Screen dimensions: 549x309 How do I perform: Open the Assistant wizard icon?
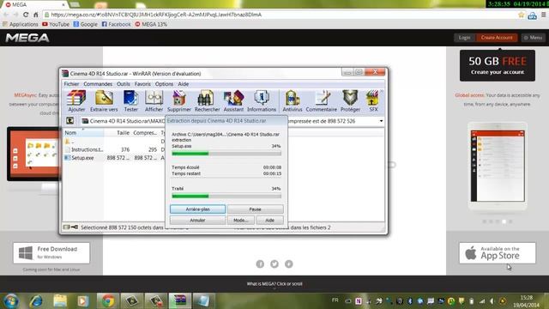[233, 101]
